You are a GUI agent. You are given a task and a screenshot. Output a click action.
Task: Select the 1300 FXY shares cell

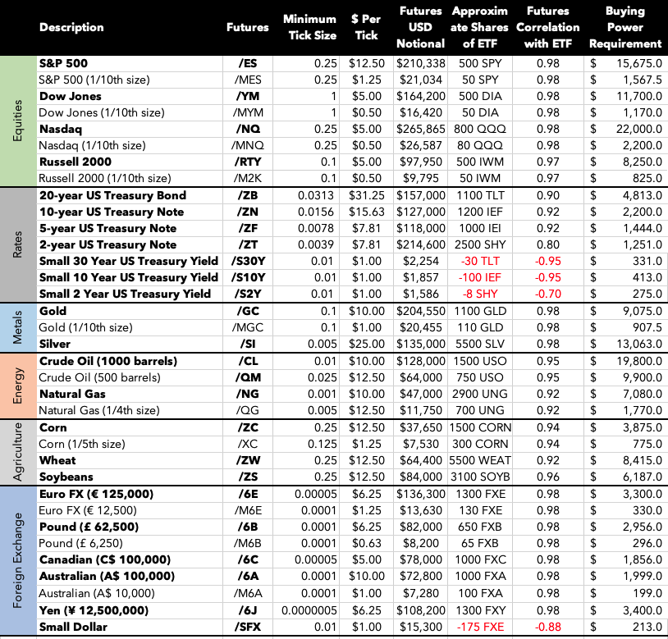pyautogui.click(x=480, y=610)
